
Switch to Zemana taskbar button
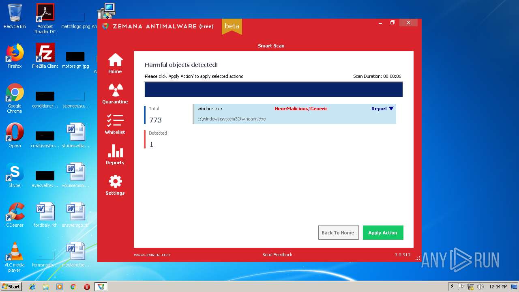101,287
